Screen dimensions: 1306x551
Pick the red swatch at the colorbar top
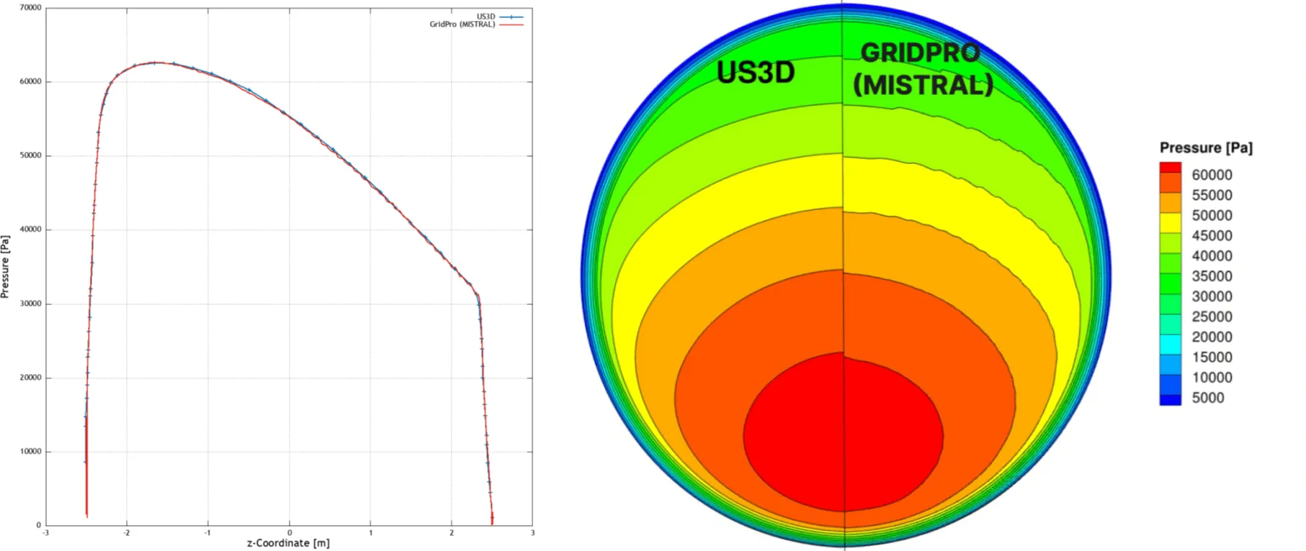(x=1170, y=167)
